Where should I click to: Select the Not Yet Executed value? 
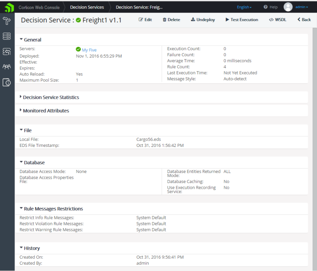[240, 73]
